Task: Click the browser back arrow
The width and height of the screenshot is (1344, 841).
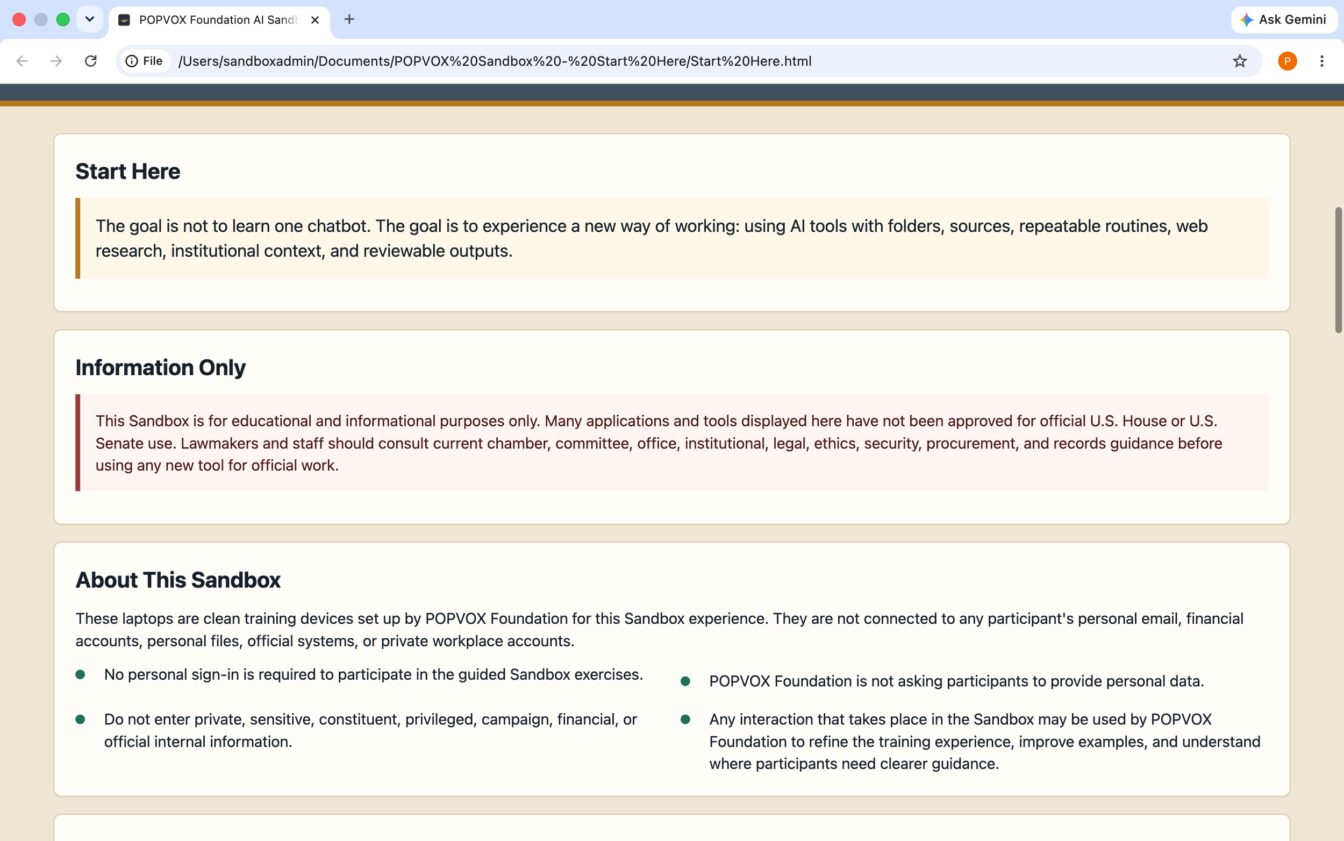Action: coord(22,61)
